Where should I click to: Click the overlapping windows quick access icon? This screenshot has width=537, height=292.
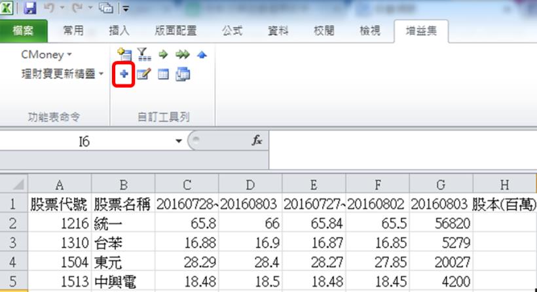coord(106,8)
